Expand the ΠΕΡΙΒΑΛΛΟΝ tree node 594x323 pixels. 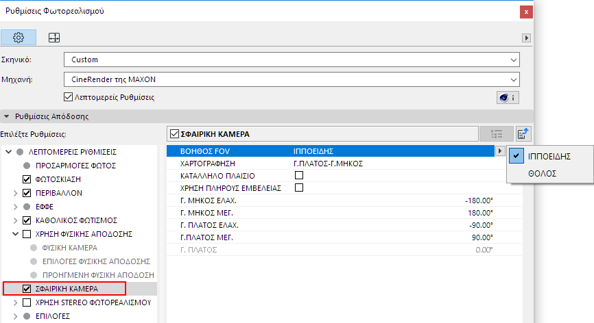pyautogui.click(x=15, y=193)
